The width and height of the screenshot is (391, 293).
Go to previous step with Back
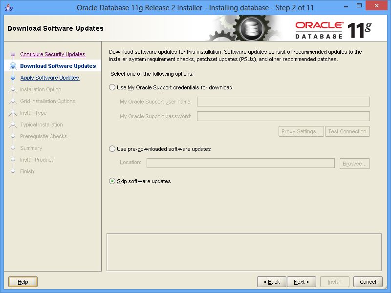tap(272, 282)
